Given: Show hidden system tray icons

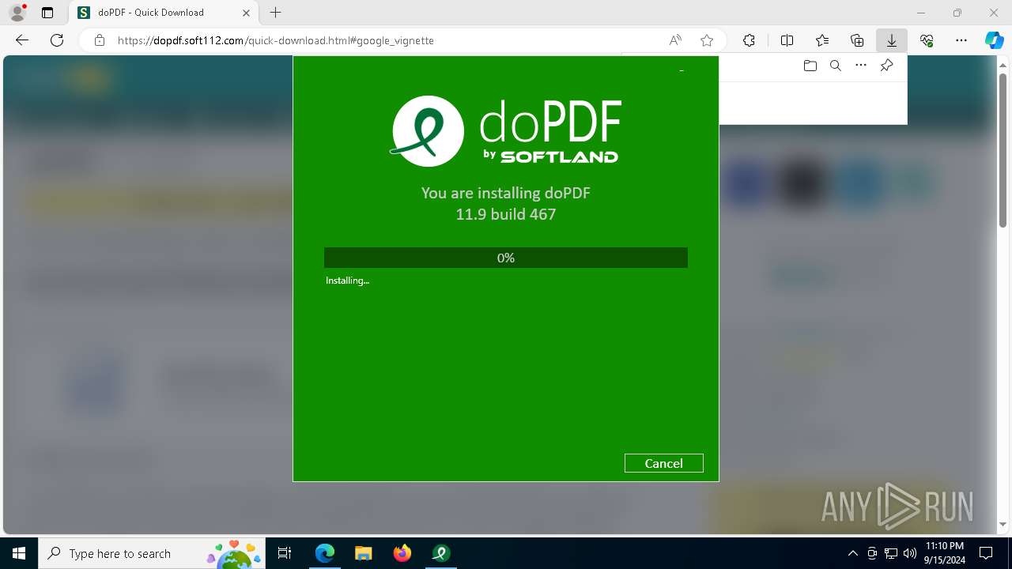Looking at the screenshot, I should [852, 553].
